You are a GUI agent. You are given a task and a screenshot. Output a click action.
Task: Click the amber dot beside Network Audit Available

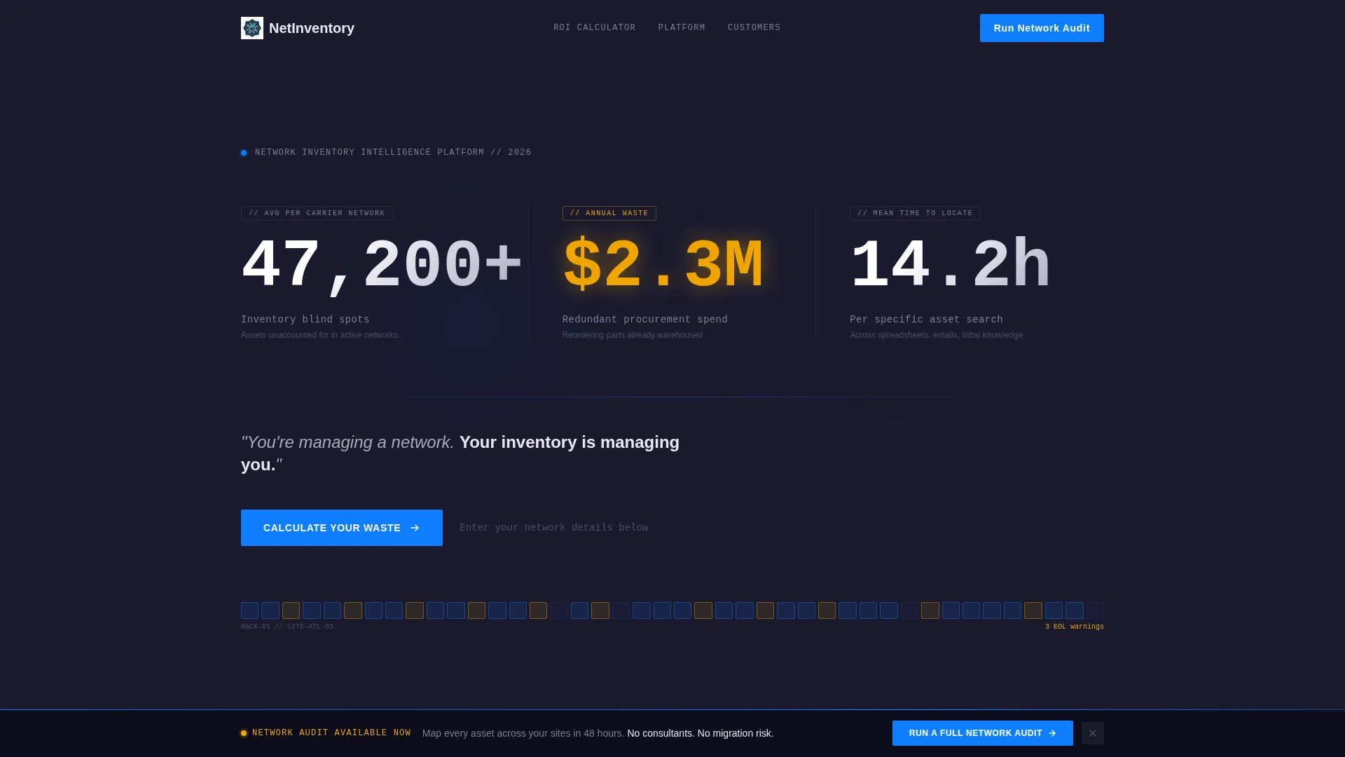point(244,733)
